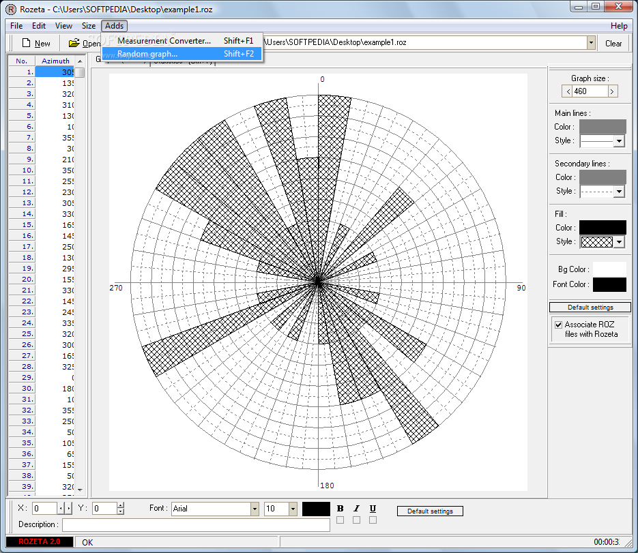
Task: Open the Edit menu
Action: coord(39,26)
